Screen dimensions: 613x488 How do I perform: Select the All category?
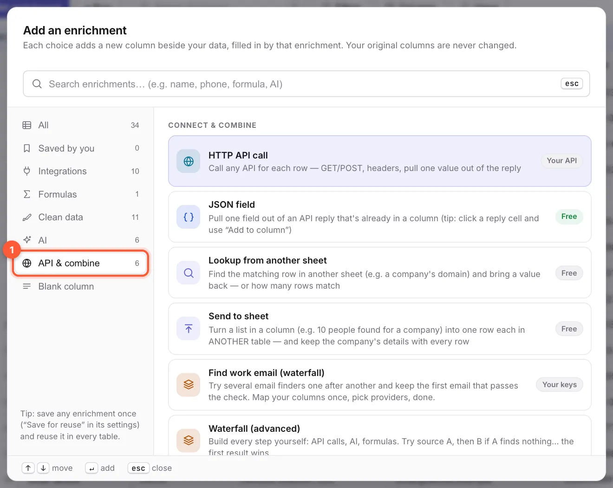pos(81,125)
